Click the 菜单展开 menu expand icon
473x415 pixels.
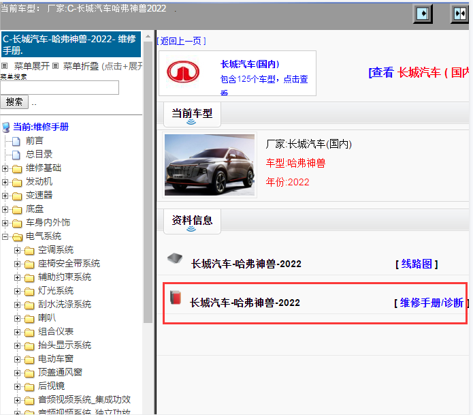[4, 65]
